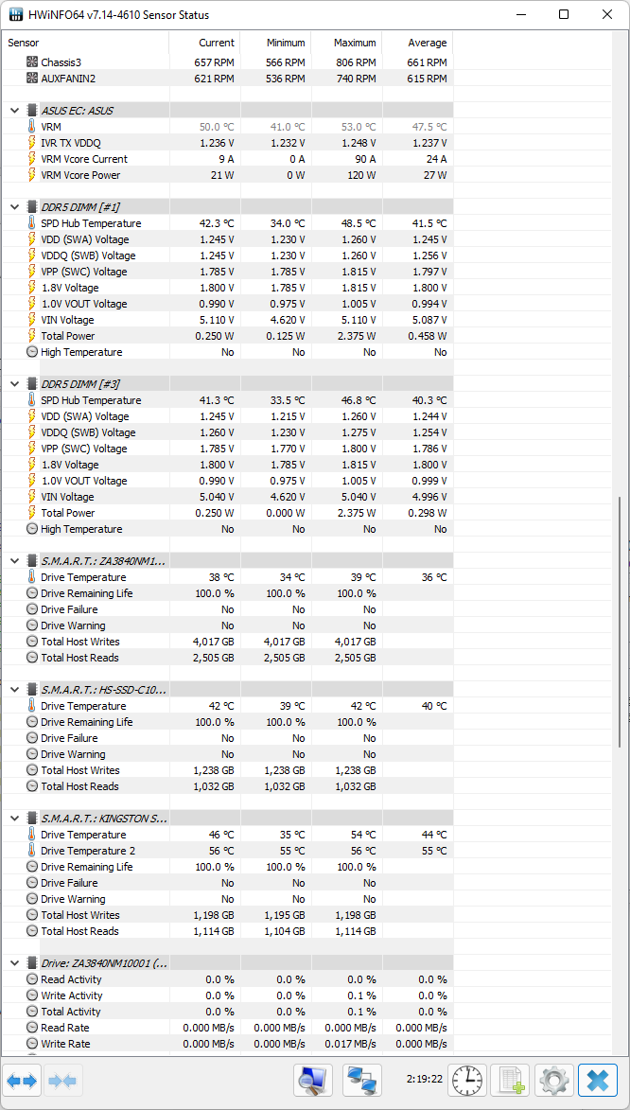
Task: Select the KINGSTON Total Host Reads row
Action: 226,931
